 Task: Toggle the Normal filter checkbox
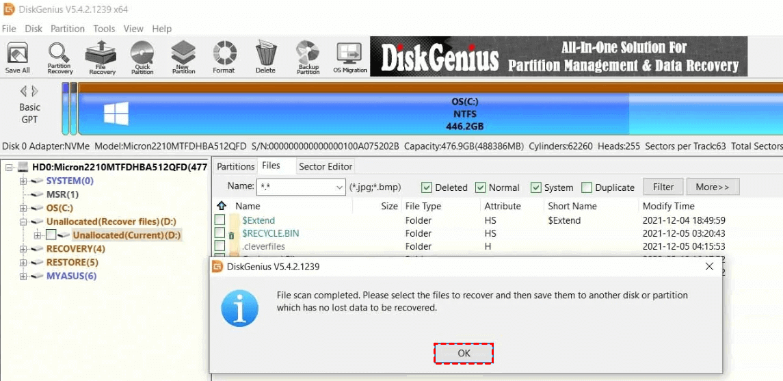coord(480,187)
